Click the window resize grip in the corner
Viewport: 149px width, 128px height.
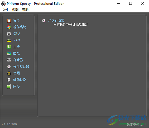pyautogui.click(x=147, y=126)
